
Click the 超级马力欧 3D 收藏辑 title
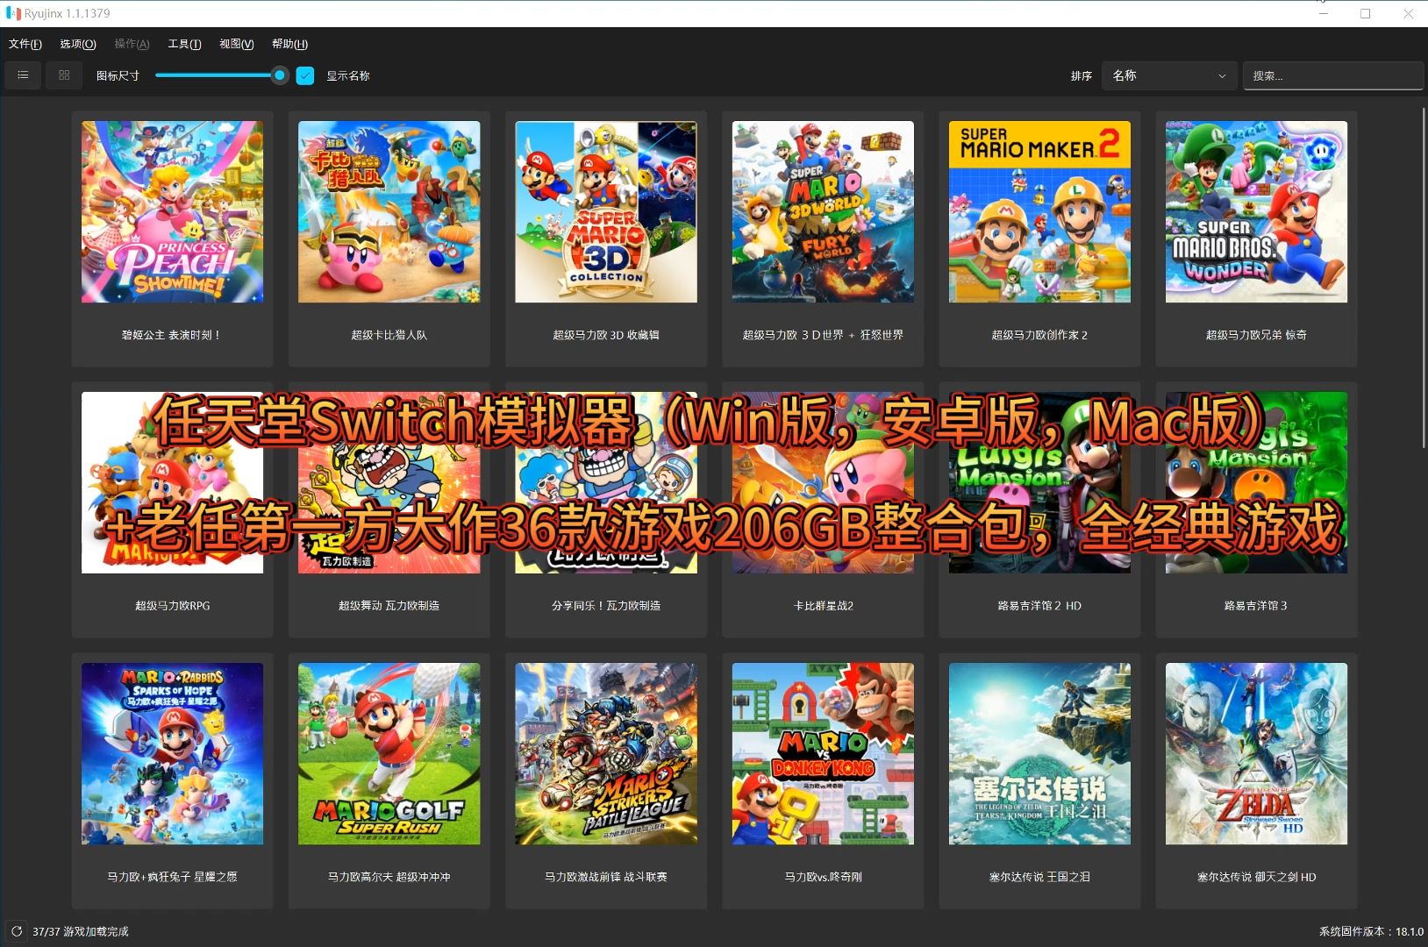606,335
